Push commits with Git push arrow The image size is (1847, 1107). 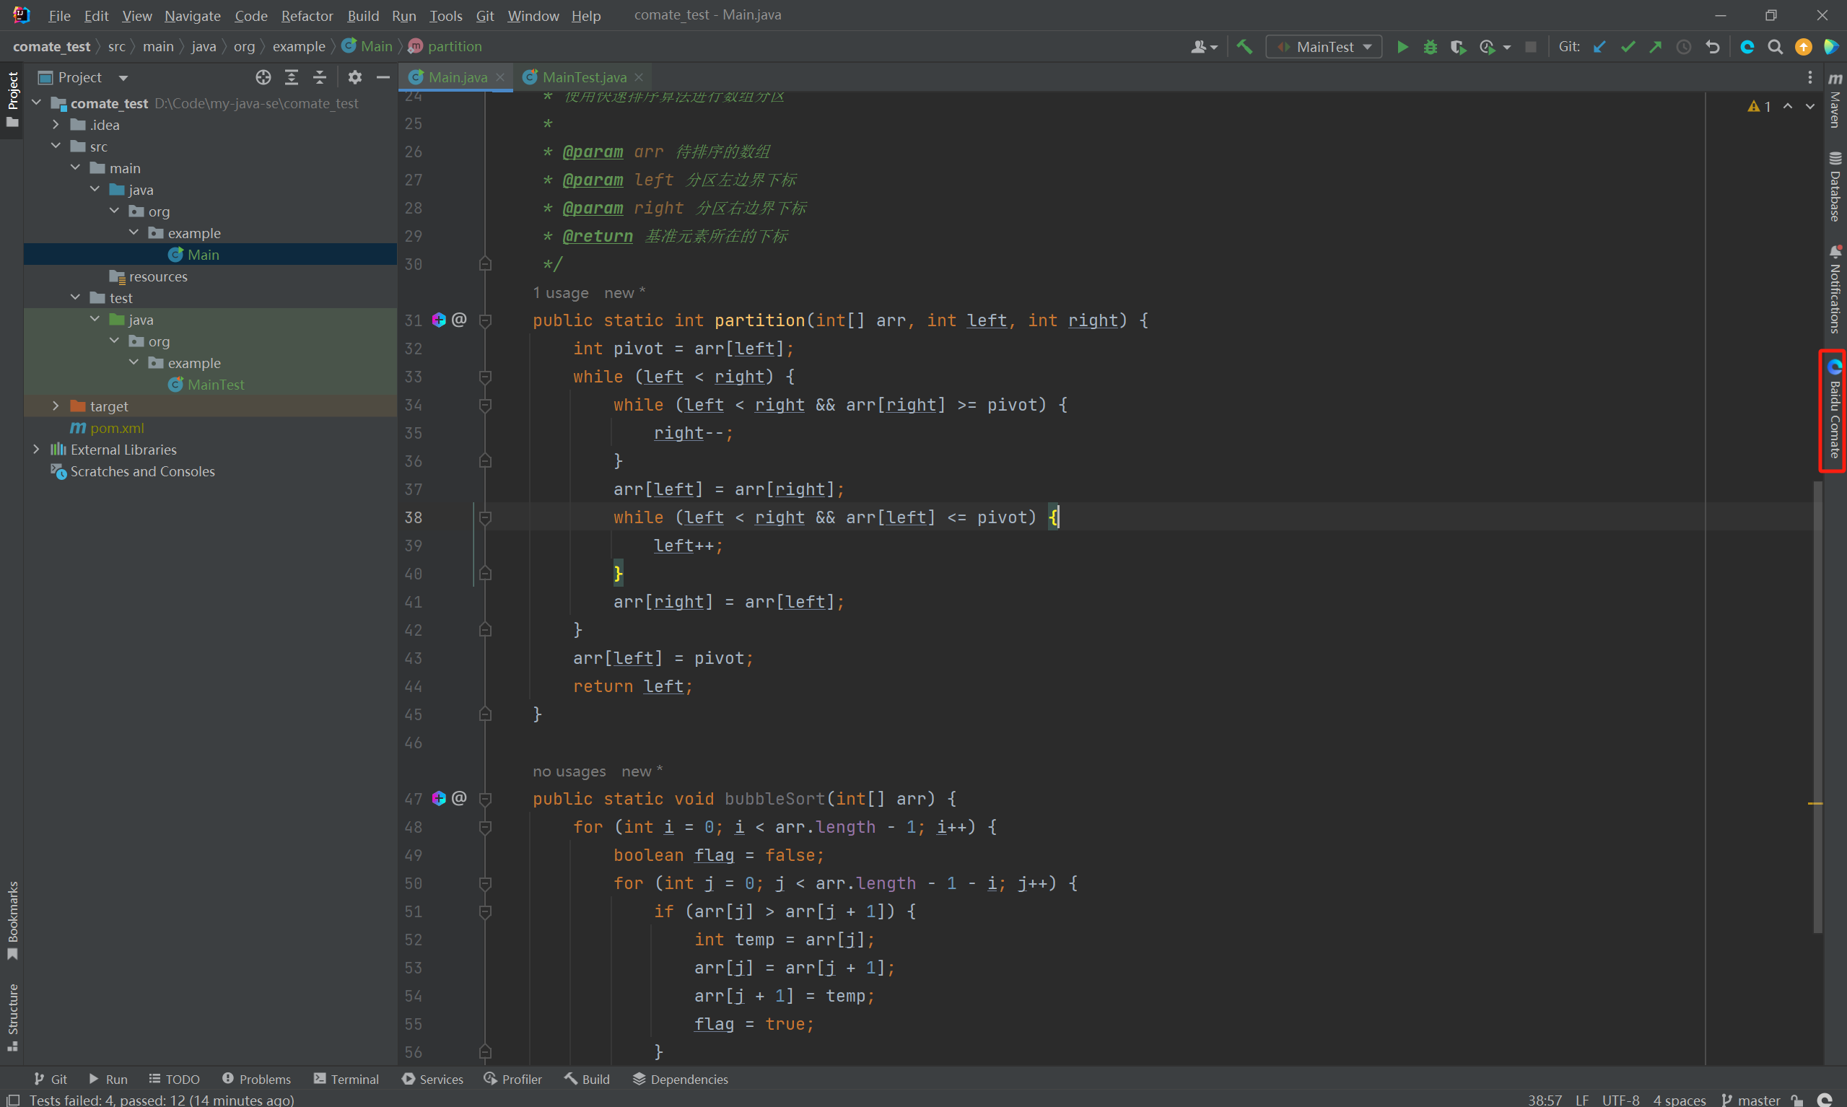tap(1655, 47)
